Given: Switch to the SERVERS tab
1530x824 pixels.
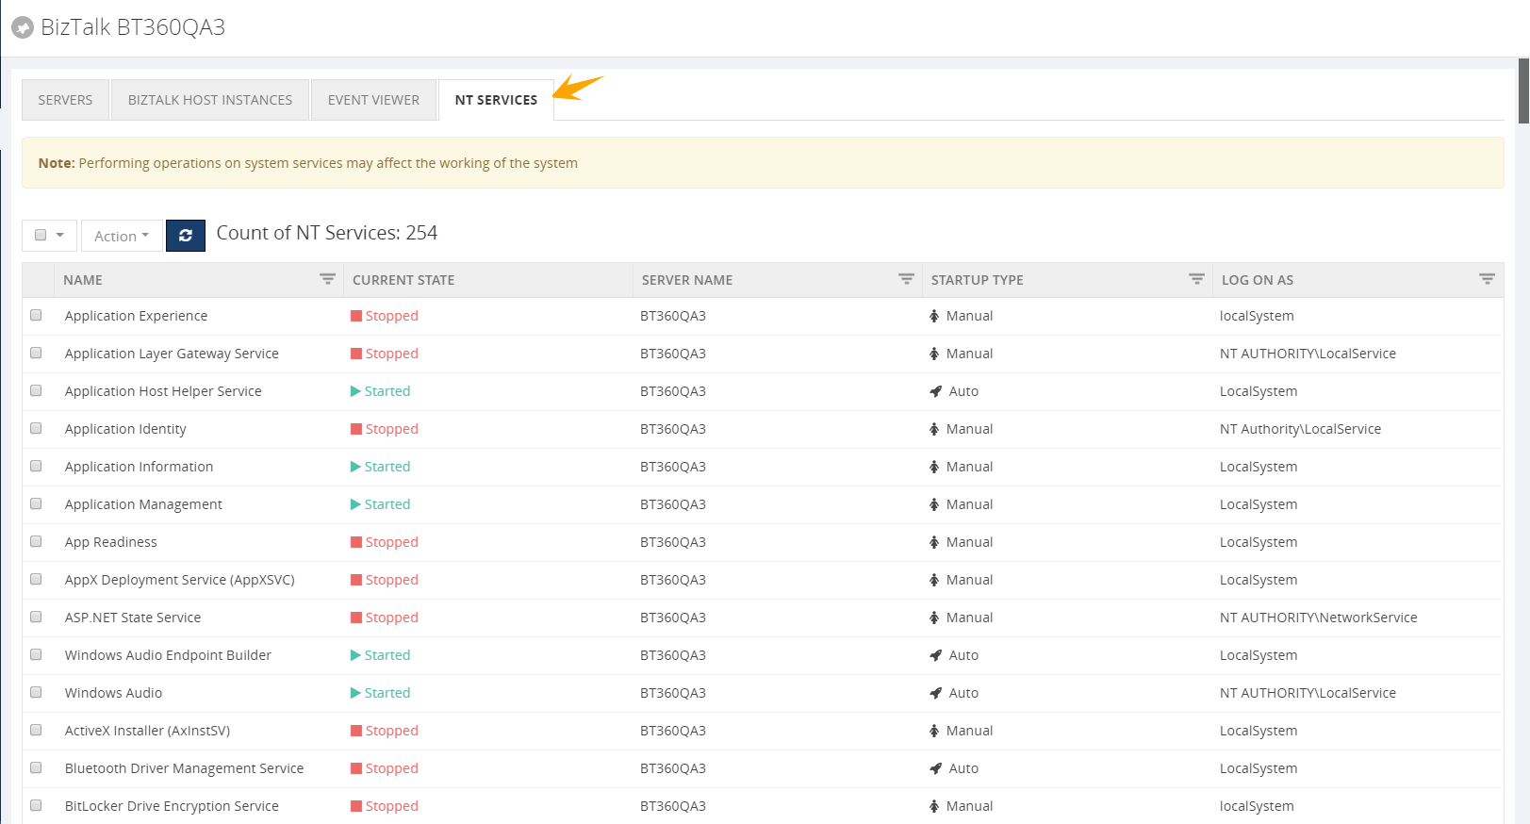Looking at the screenshot, I should (65, 100).
